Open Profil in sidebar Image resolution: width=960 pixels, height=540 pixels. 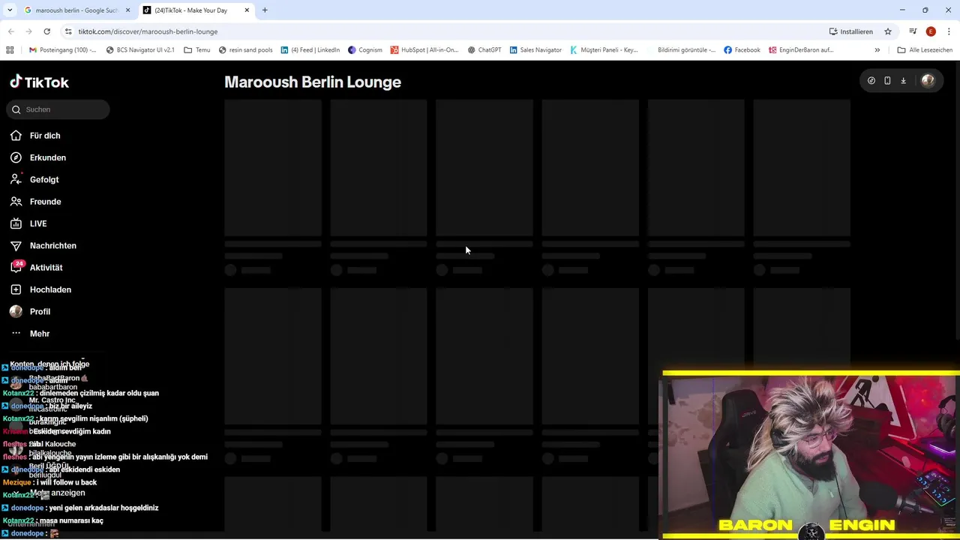coord(40,311)
